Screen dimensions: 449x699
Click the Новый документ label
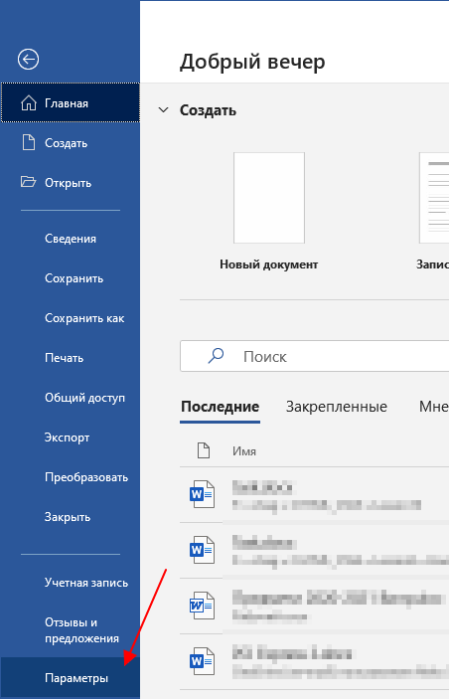tap(268, 264)
